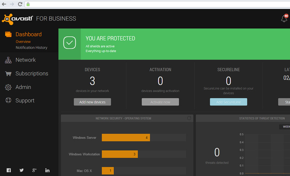Click the SECURELINE card heading
Image resolution: width=290 pixels, height=176 pixels.
tap(228, 70)
